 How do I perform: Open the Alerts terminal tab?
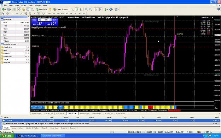tap(28, 128)
